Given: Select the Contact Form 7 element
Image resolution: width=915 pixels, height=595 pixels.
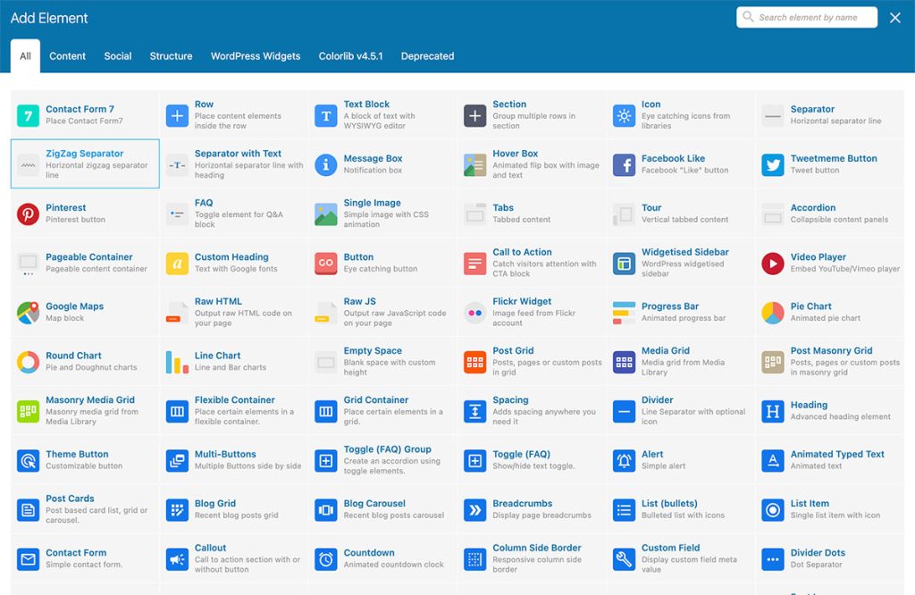Looking at the screenshot, I should coord(83,113).
